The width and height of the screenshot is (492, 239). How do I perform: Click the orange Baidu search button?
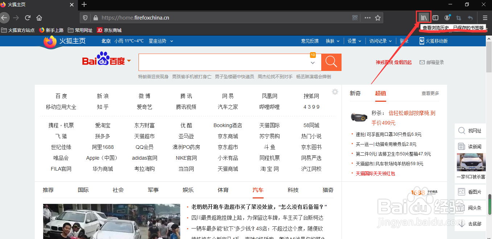point(331,62)
